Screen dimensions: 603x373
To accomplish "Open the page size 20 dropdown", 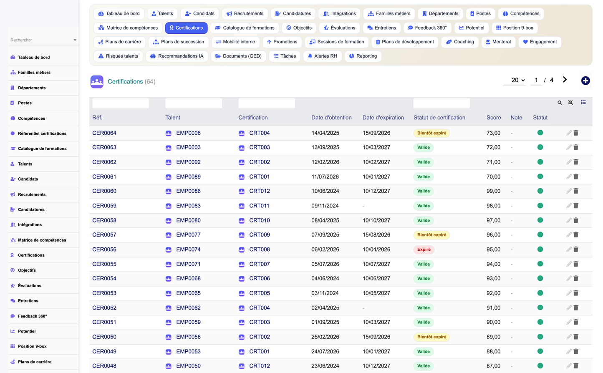I will pyautogui.click(x=518, y=80).
